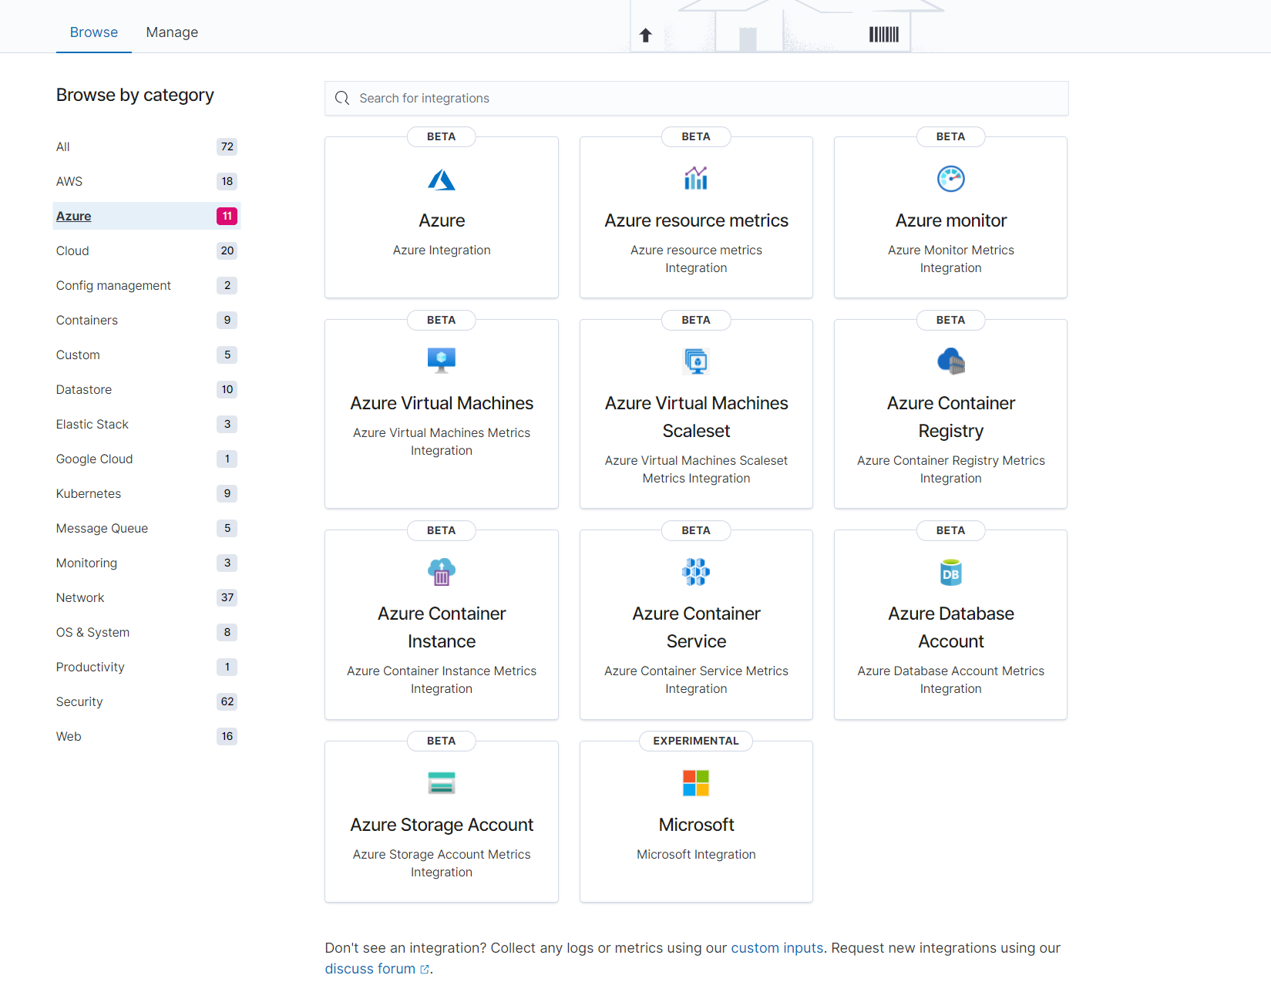Open the Azure card title

tap(442, 220)
